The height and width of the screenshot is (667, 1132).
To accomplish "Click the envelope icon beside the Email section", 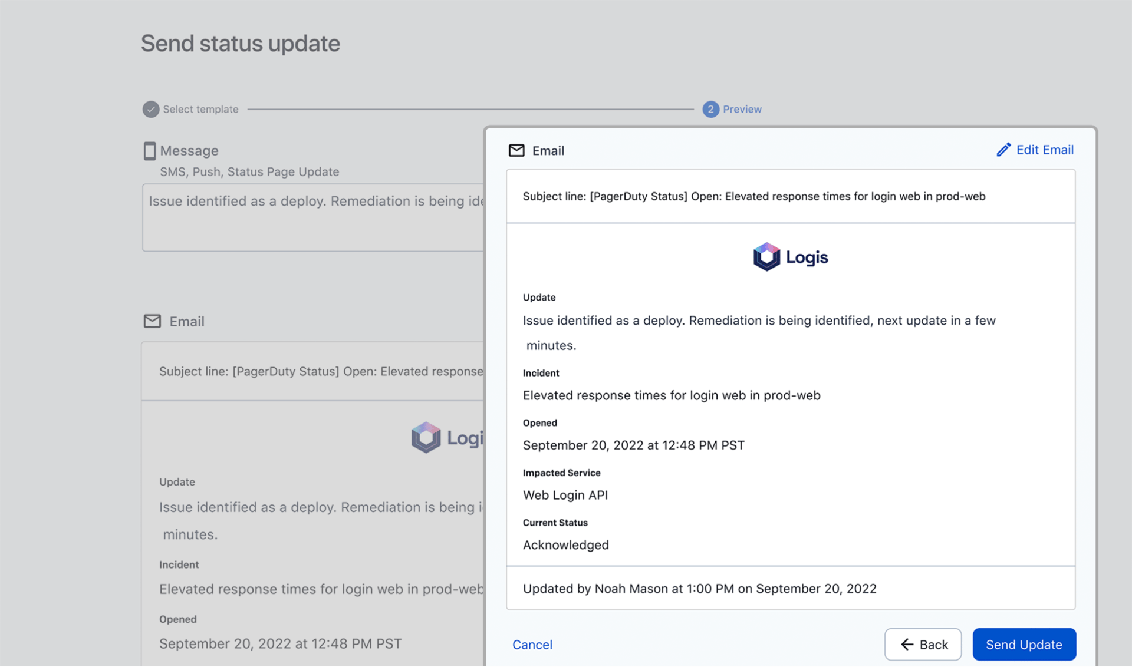I will click(x=152, y=321).
